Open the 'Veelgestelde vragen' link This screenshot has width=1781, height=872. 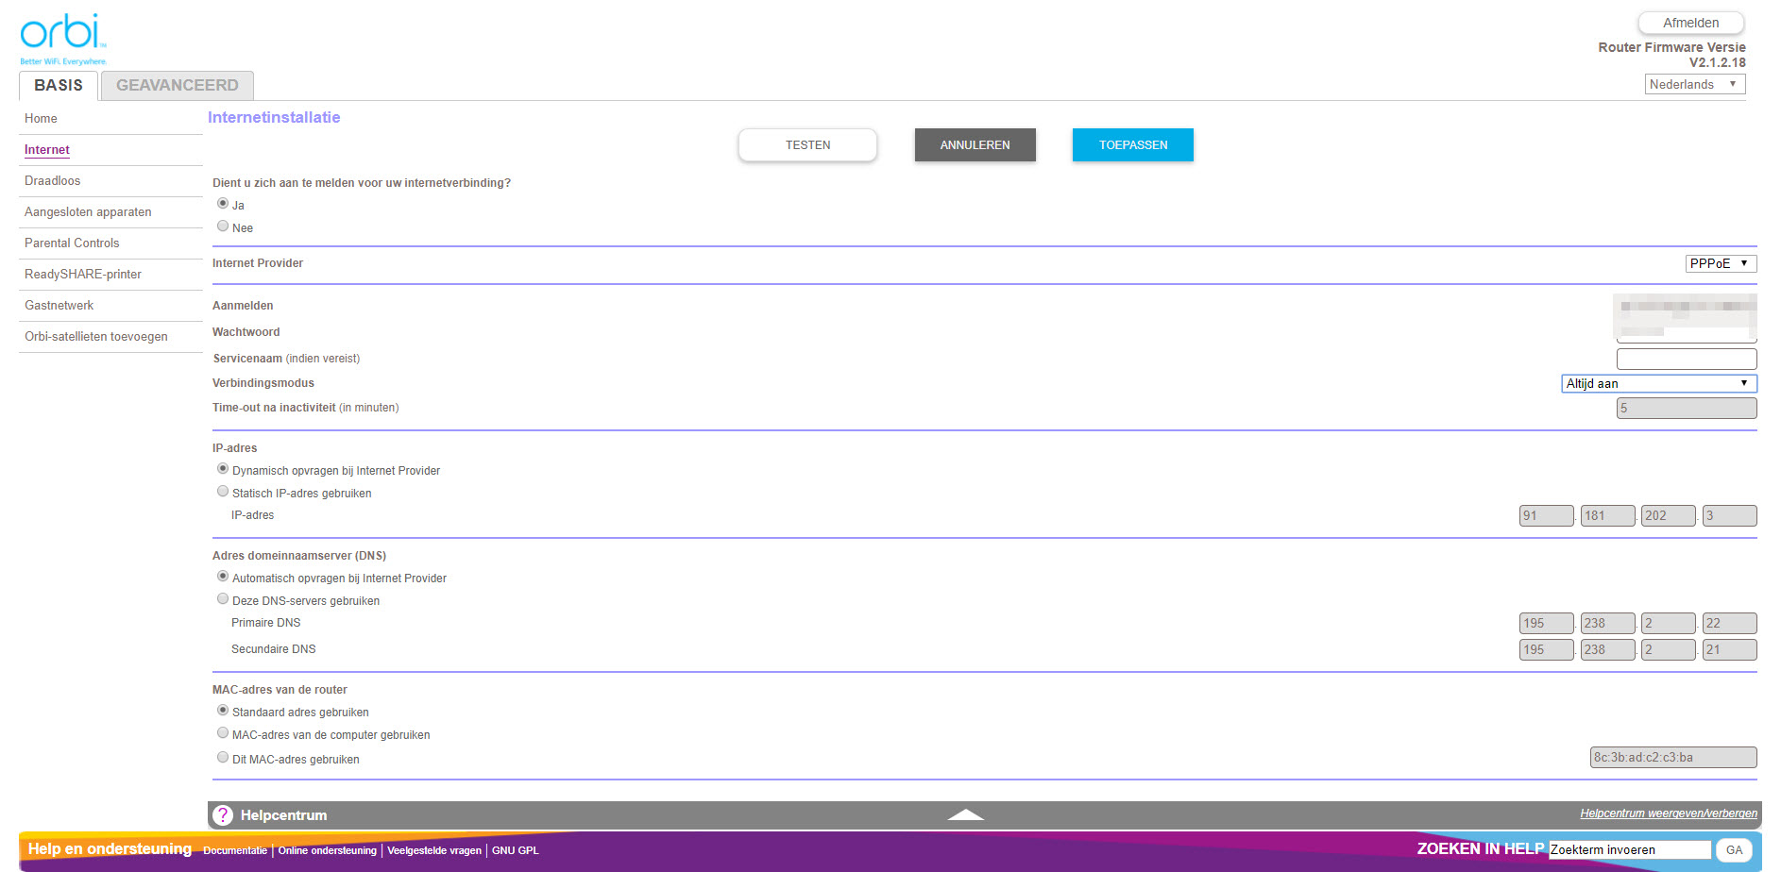point(434,850)
